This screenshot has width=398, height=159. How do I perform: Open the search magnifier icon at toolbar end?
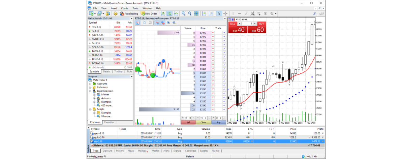click(x=315, y=14)
